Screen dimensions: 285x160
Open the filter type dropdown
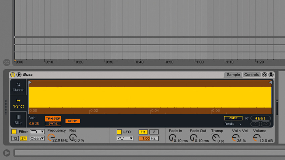pyautogui.click(x=37, y=132)
